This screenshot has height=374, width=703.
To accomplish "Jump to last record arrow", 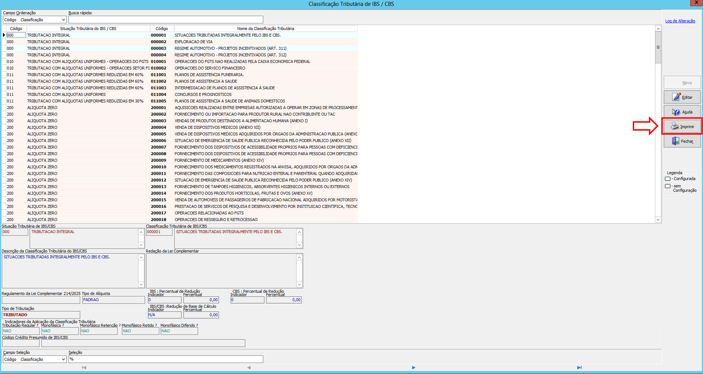I will tap(579, 367).
